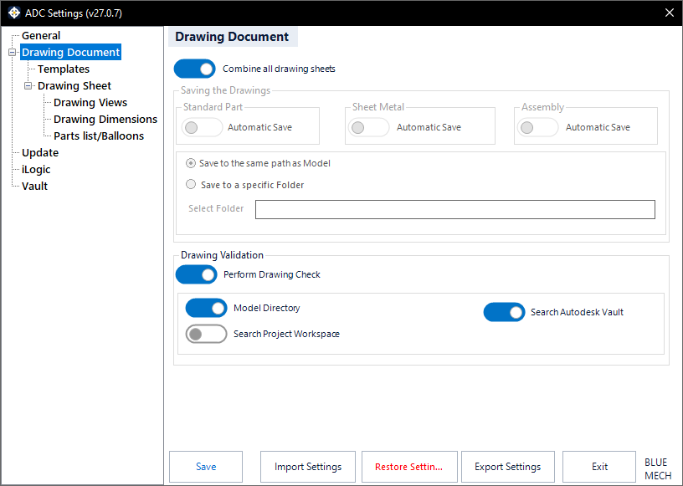Screen dimensions: 683x486
Task: Toggle Combine all drawing sheets switch
Action: tap(195, 69)
